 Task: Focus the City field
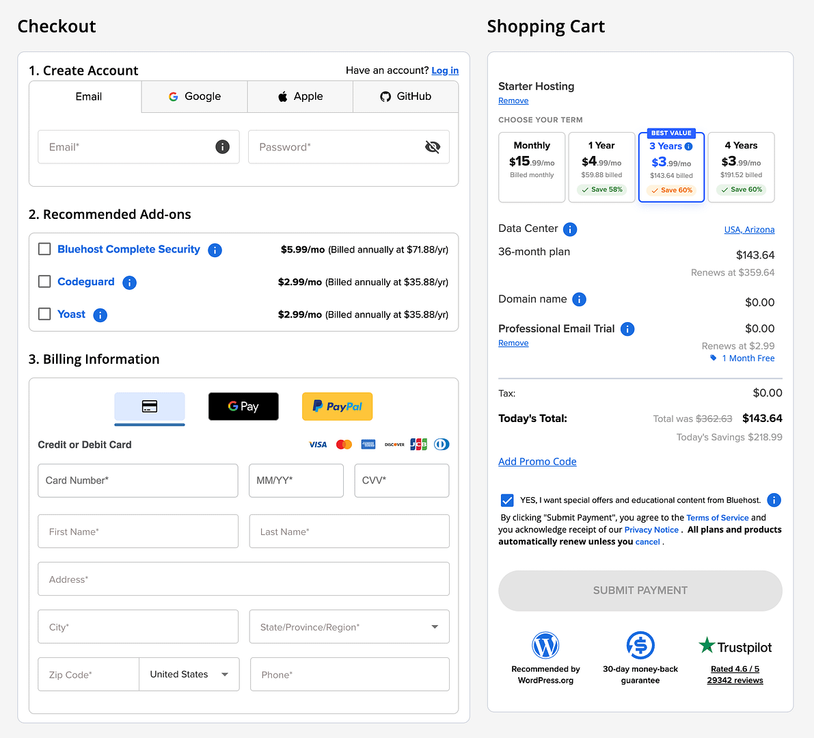click(x=138, y=627)
